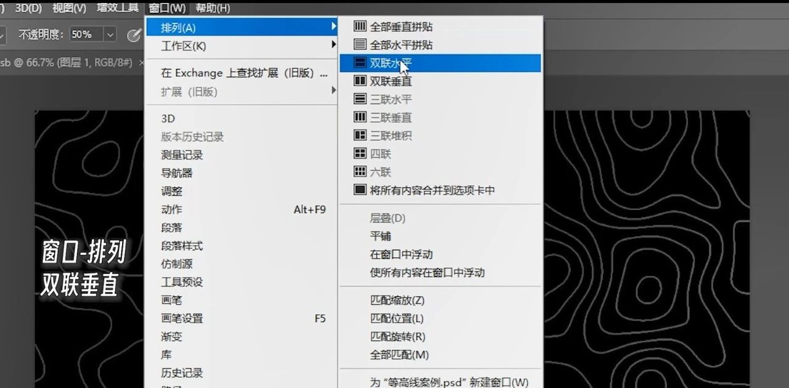Click the 三联水平 three-up horizontal layout icon
789x388 pixels.
tap(361, 99)
